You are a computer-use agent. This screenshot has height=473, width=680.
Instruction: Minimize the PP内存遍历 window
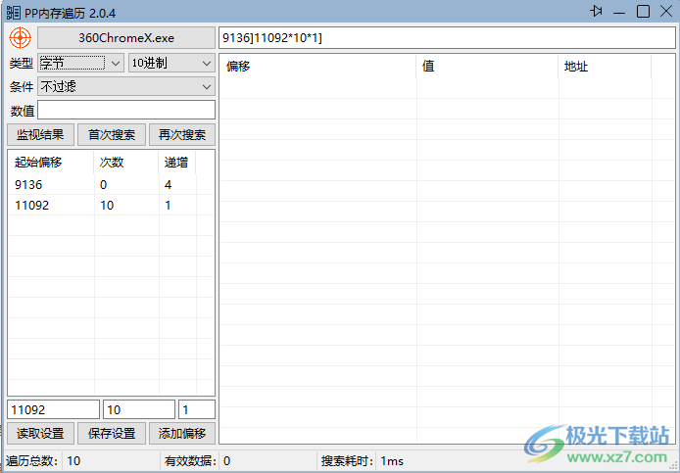(620, 11)
